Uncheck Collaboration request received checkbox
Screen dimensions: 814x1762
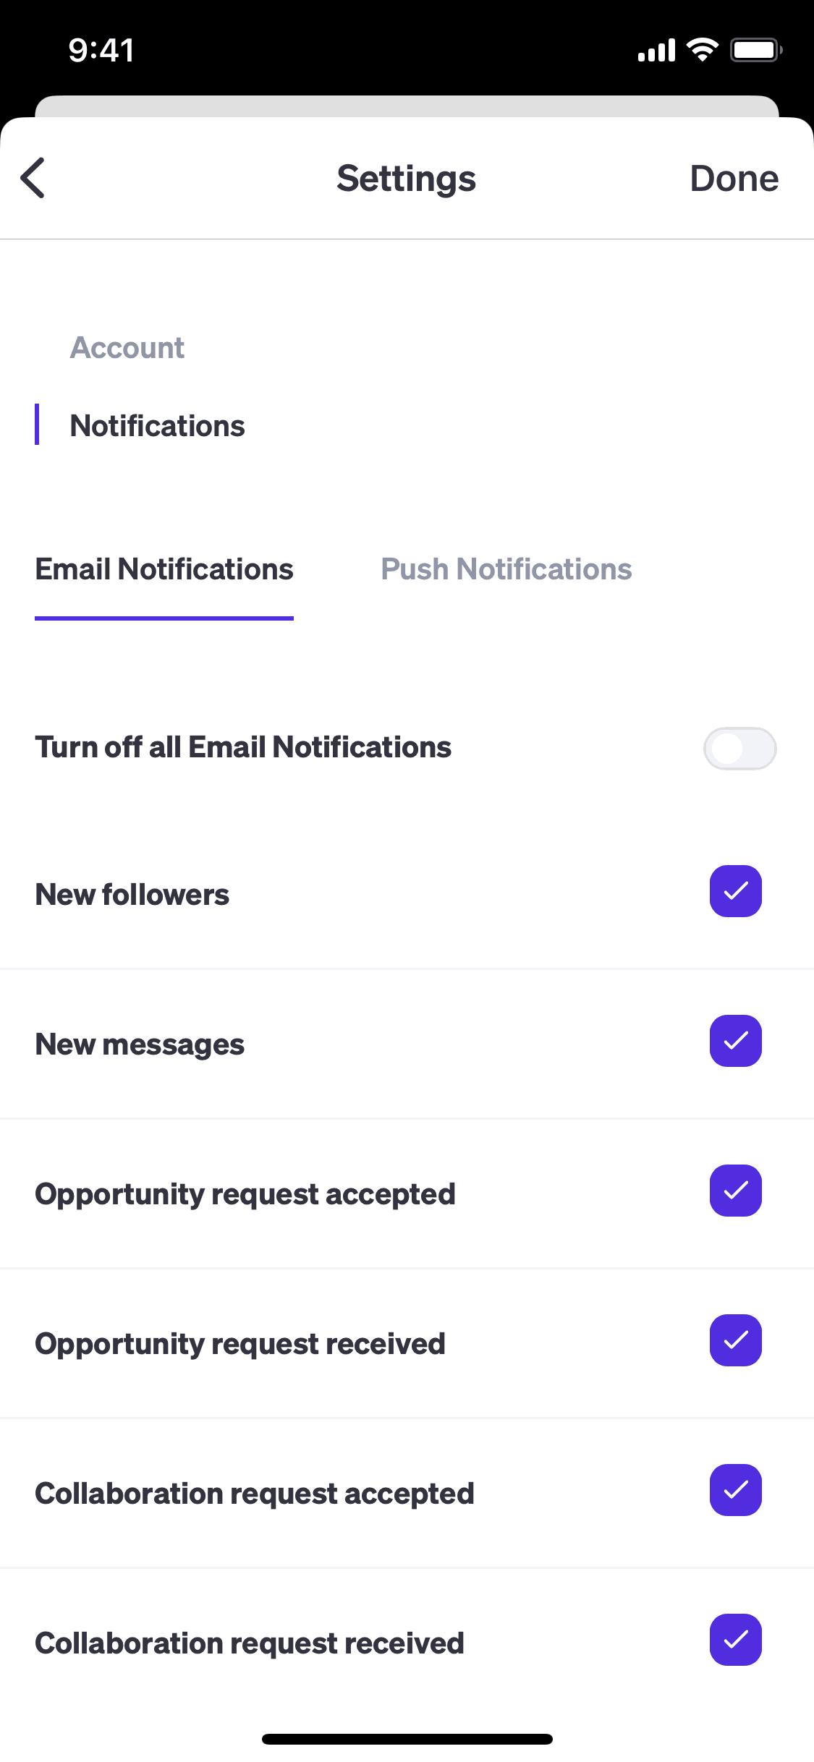click(736, 1640)
